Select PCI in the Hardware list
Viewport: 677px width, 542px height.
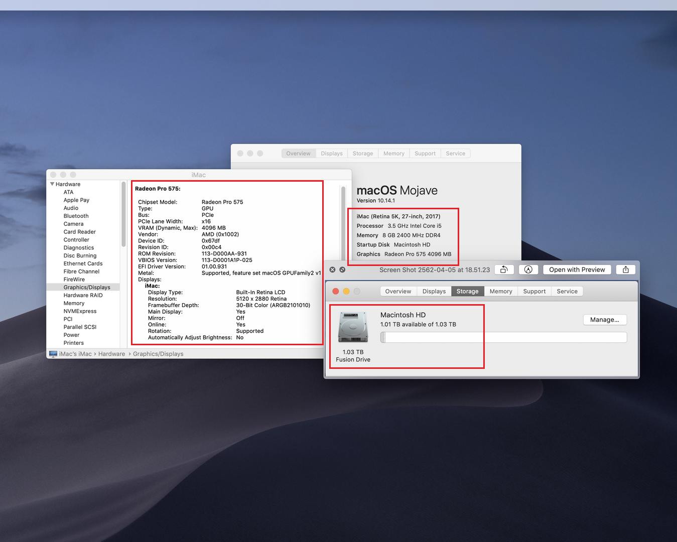[x=68, y=319]
